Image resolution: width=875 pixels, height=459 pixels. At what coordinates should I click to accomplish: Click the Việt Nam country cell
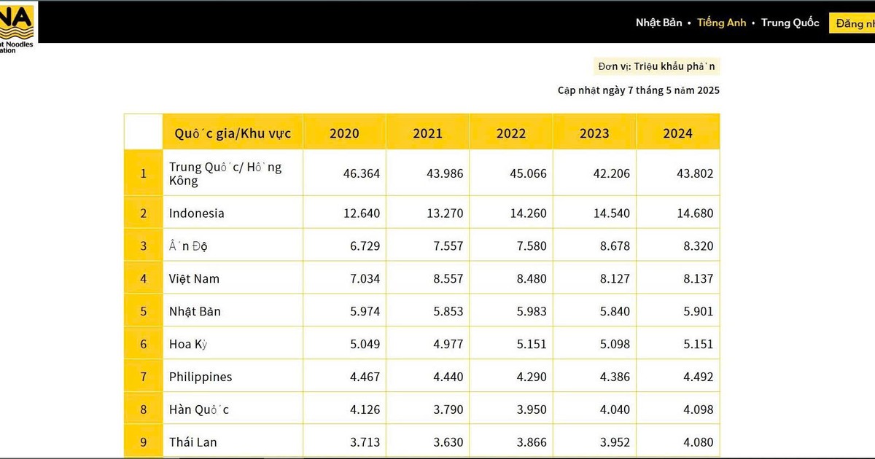(194, 278)
